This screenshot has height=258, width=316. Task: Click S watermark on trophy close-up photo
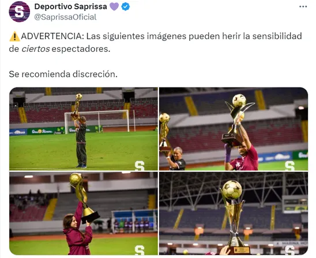click(290, 250)
